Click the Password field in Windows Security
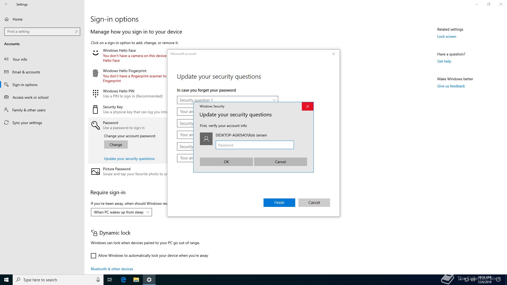Viewport: 507px width, 285px height. [x=255, y=145]
